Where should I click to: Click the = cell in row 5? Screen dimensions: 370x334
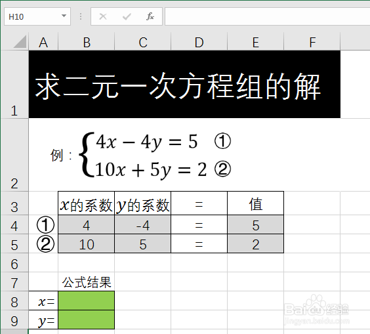199,244
